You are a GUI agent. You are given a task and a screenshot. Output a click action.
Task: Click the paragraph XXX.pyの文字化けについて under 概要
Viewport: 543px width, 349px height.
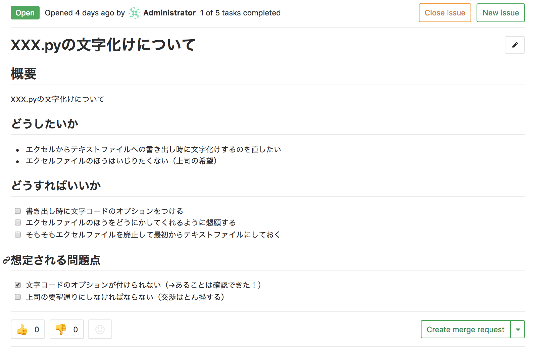(x=57, y=99)
